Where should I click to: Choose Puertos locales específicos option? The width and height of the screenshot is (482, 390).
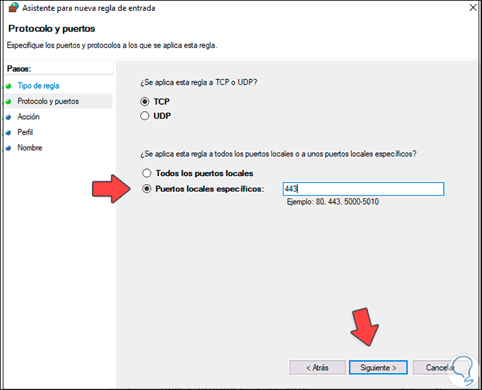(x=146, y=189)
